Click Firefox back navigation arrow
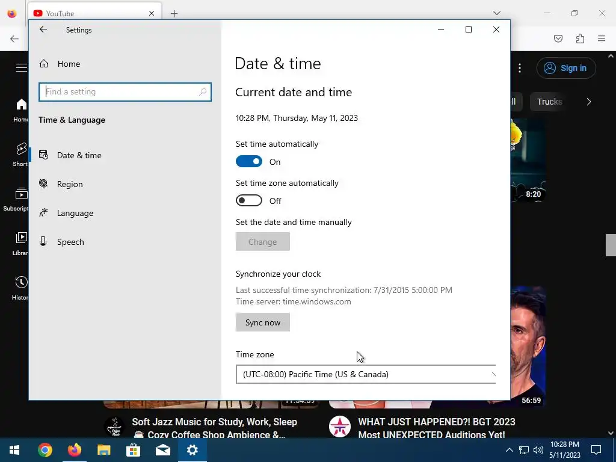Viewport: 616px width, 462px height. click(x=14, y=38)
